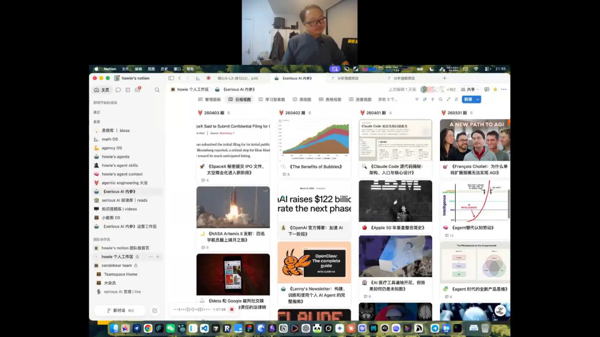Open the page three-dot more menu
The image size is (600, 337).
(x=503, y=89)
